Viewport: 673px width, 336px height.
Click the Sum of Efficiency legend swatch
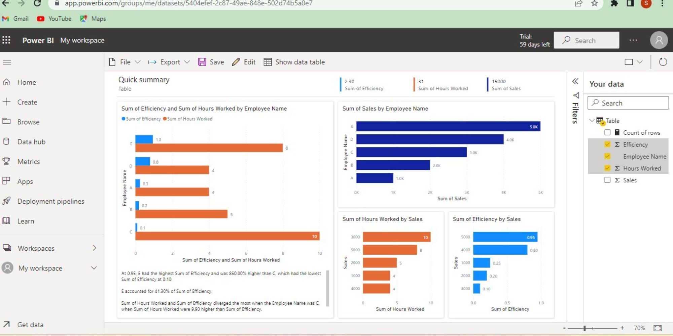[123, 119]
